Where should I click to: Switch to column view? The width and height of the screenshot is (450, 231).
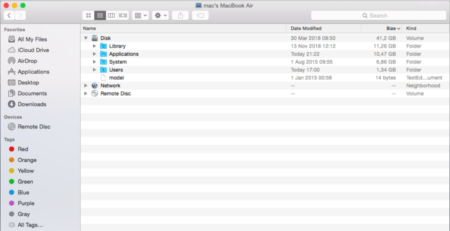click(111, 15)
